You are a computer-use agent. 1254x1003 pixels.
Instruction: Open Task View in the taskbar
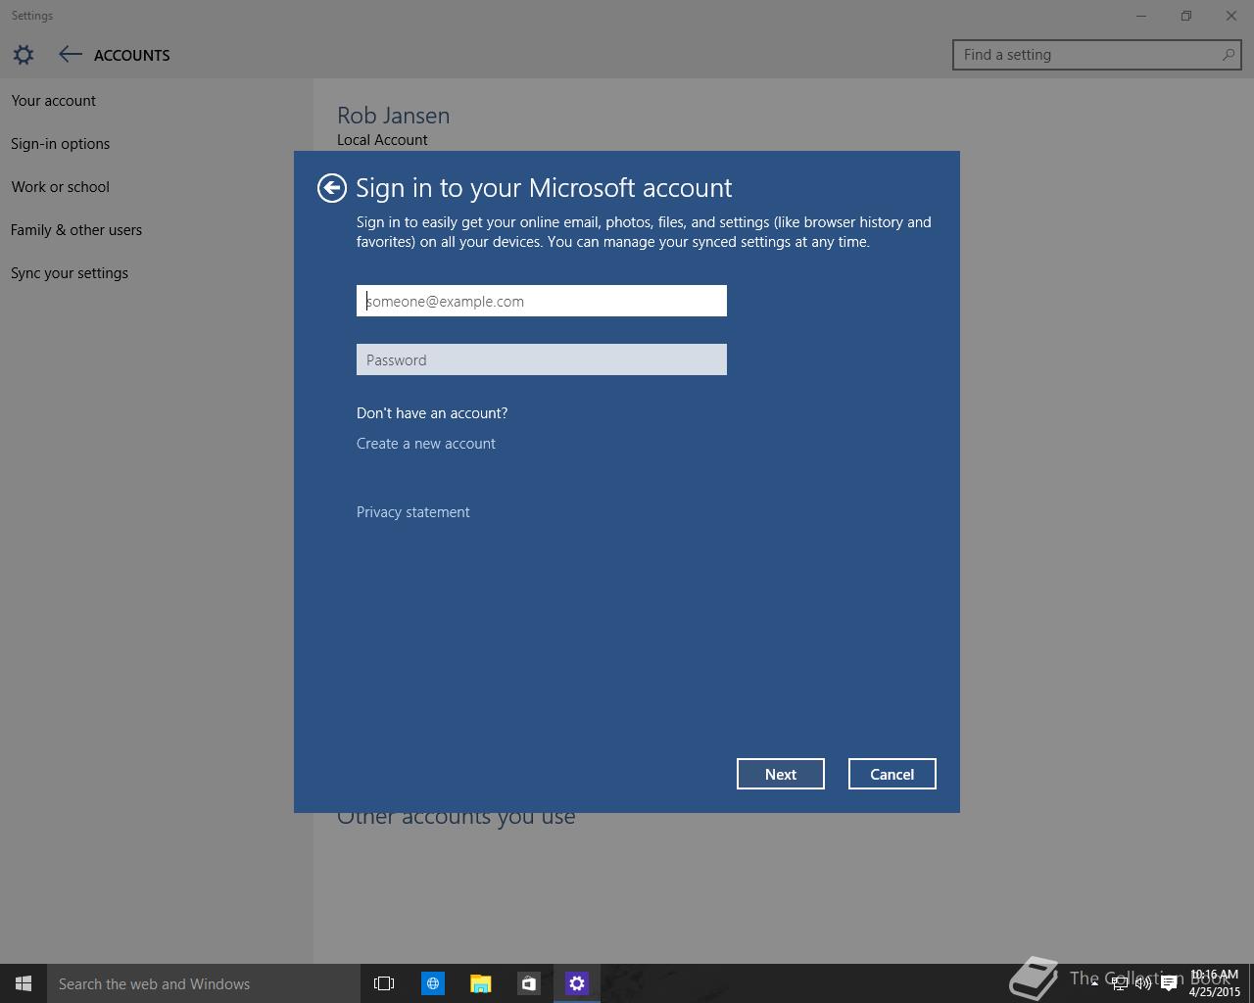tap(384, 983)
